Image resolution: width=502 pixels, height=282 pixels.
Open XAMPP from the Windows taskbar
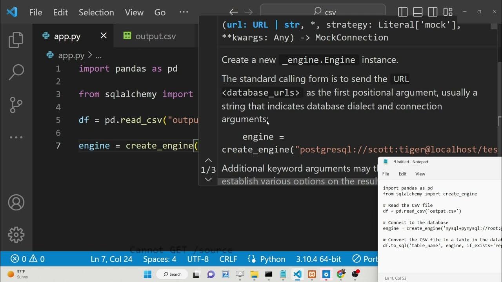[x=312, y=274]
